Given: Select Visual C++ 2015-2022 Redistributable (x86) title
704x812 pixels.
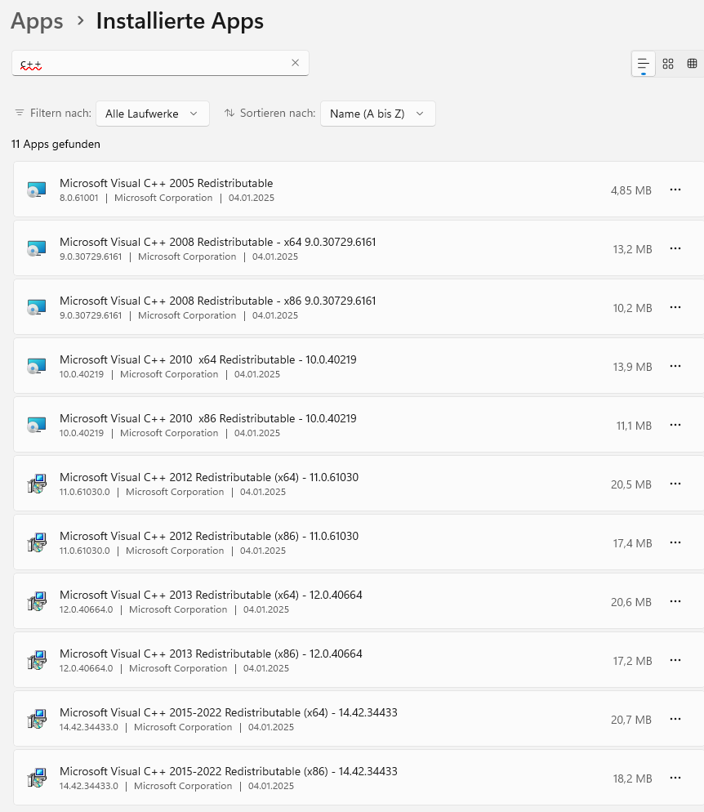Looking at the screenshot, I should tap(229, 771).
